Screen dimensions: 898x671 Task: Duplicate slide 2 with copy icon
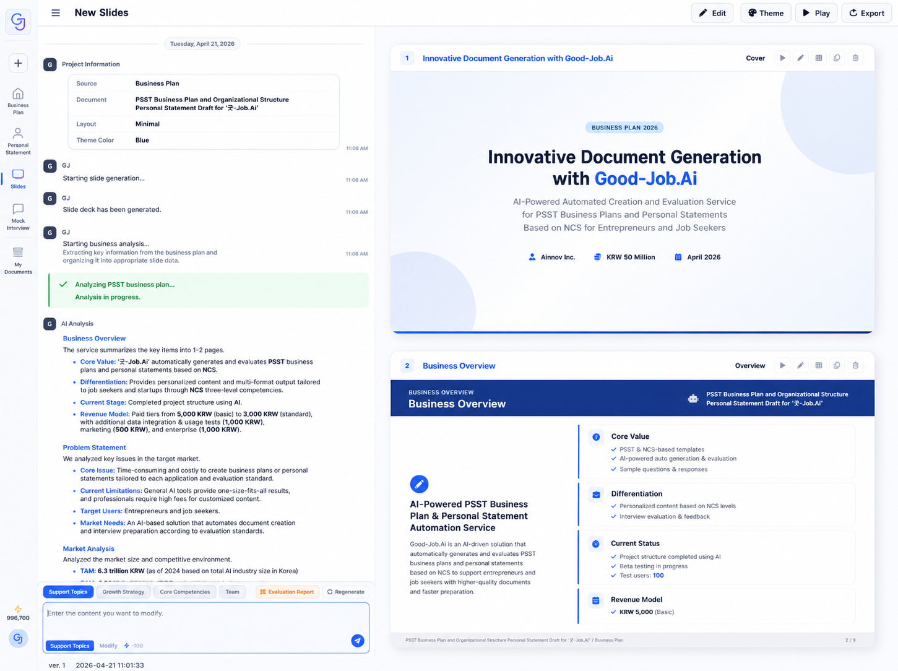click(x=837, y=365)
